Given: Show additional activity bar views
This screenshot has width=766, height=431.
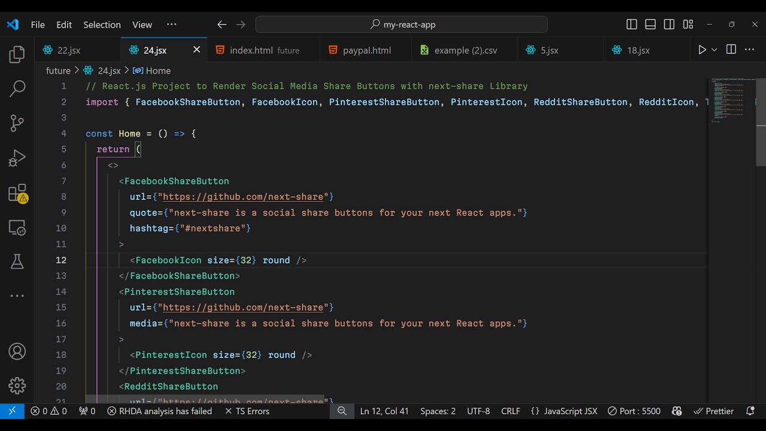Looking at the screenshot, I should tap(17, 296).
